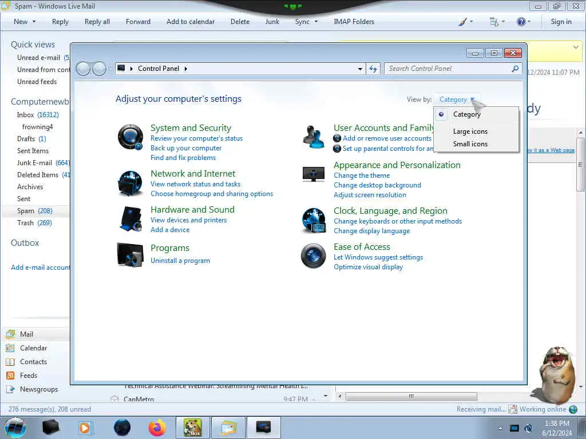Screen dimensions: 586x439
Task: Select Large icons view option
Action: (476, 131)
